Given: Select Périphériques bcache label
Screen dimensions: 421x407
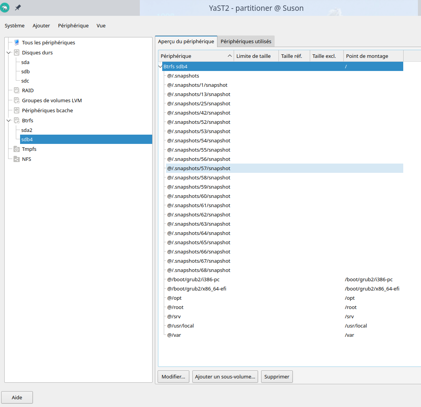Looking at the screenshot, I should point(47,110).
